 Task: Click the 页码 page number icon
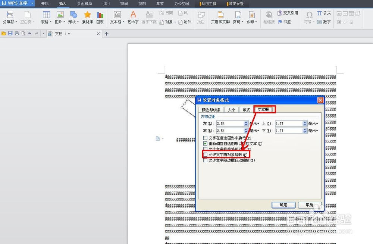pyautogui.click(x=238, y=15)
